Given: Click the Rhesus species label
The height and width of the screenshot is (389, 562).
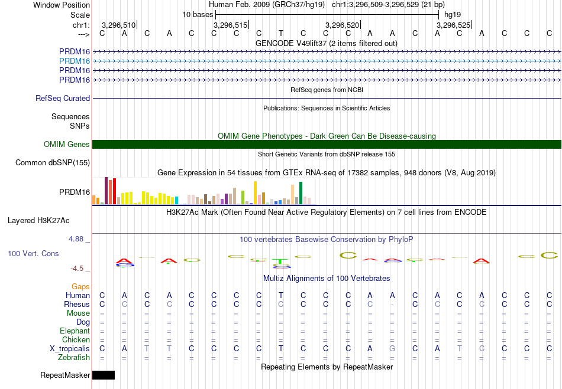Looking at the screenshot, I should pyautogui.click(x=77, y=304).
